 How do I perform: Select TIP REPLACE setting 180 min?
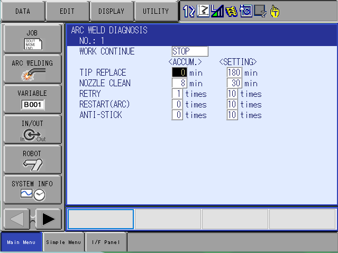pos(234,73)
